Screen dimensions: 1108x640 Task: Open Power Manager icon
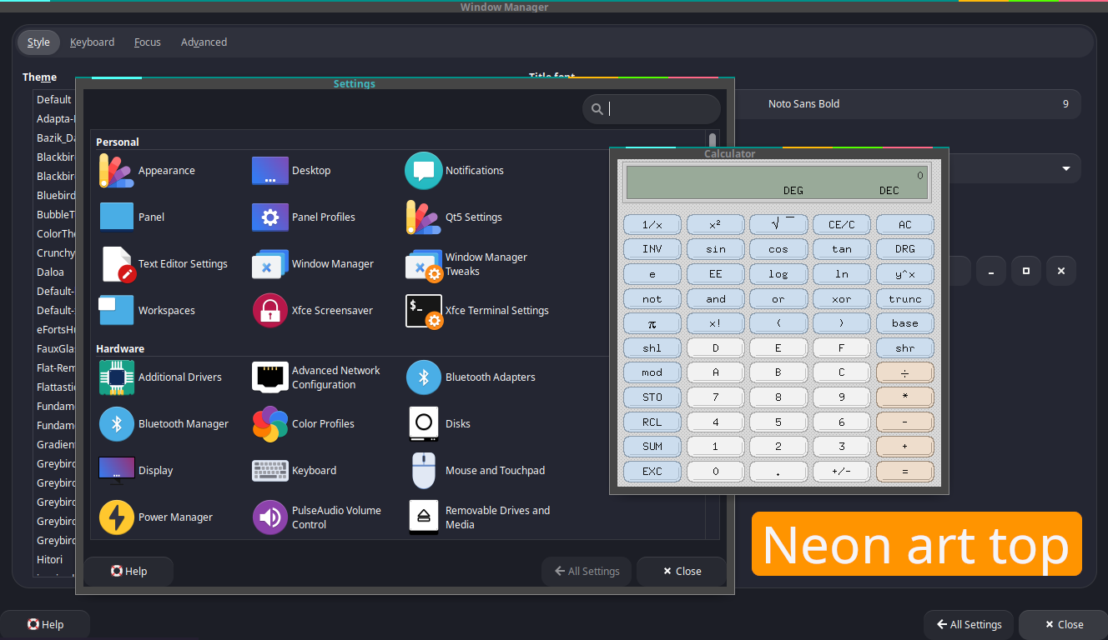click(x=117, y=517)
